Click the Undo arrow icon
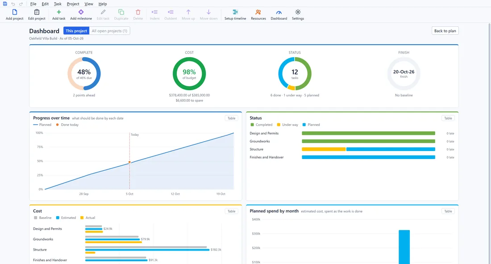This screenshot has width=491, height=264. tap(13, 4)
